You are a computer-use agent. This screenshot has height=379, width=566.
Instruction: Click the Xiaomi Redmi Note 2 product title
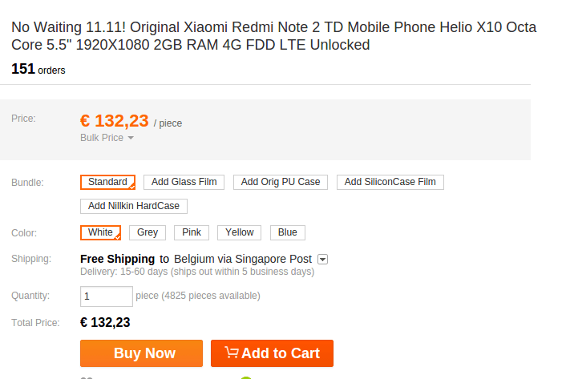pyautogui.click(x=273, y=36)
